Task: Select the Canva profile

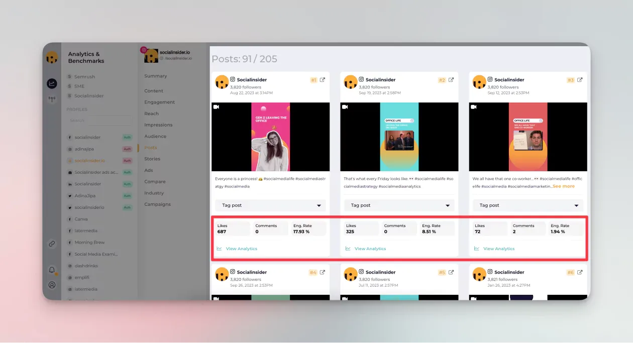Action: pyautogui.click(x=81, y=219)
